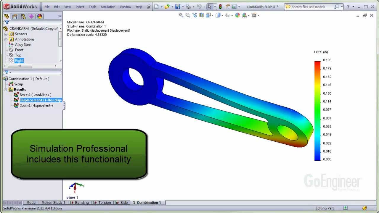This screenshot has width=379, height=213.
Task: Open the Edit menu
Action: (x=57, y=7)
